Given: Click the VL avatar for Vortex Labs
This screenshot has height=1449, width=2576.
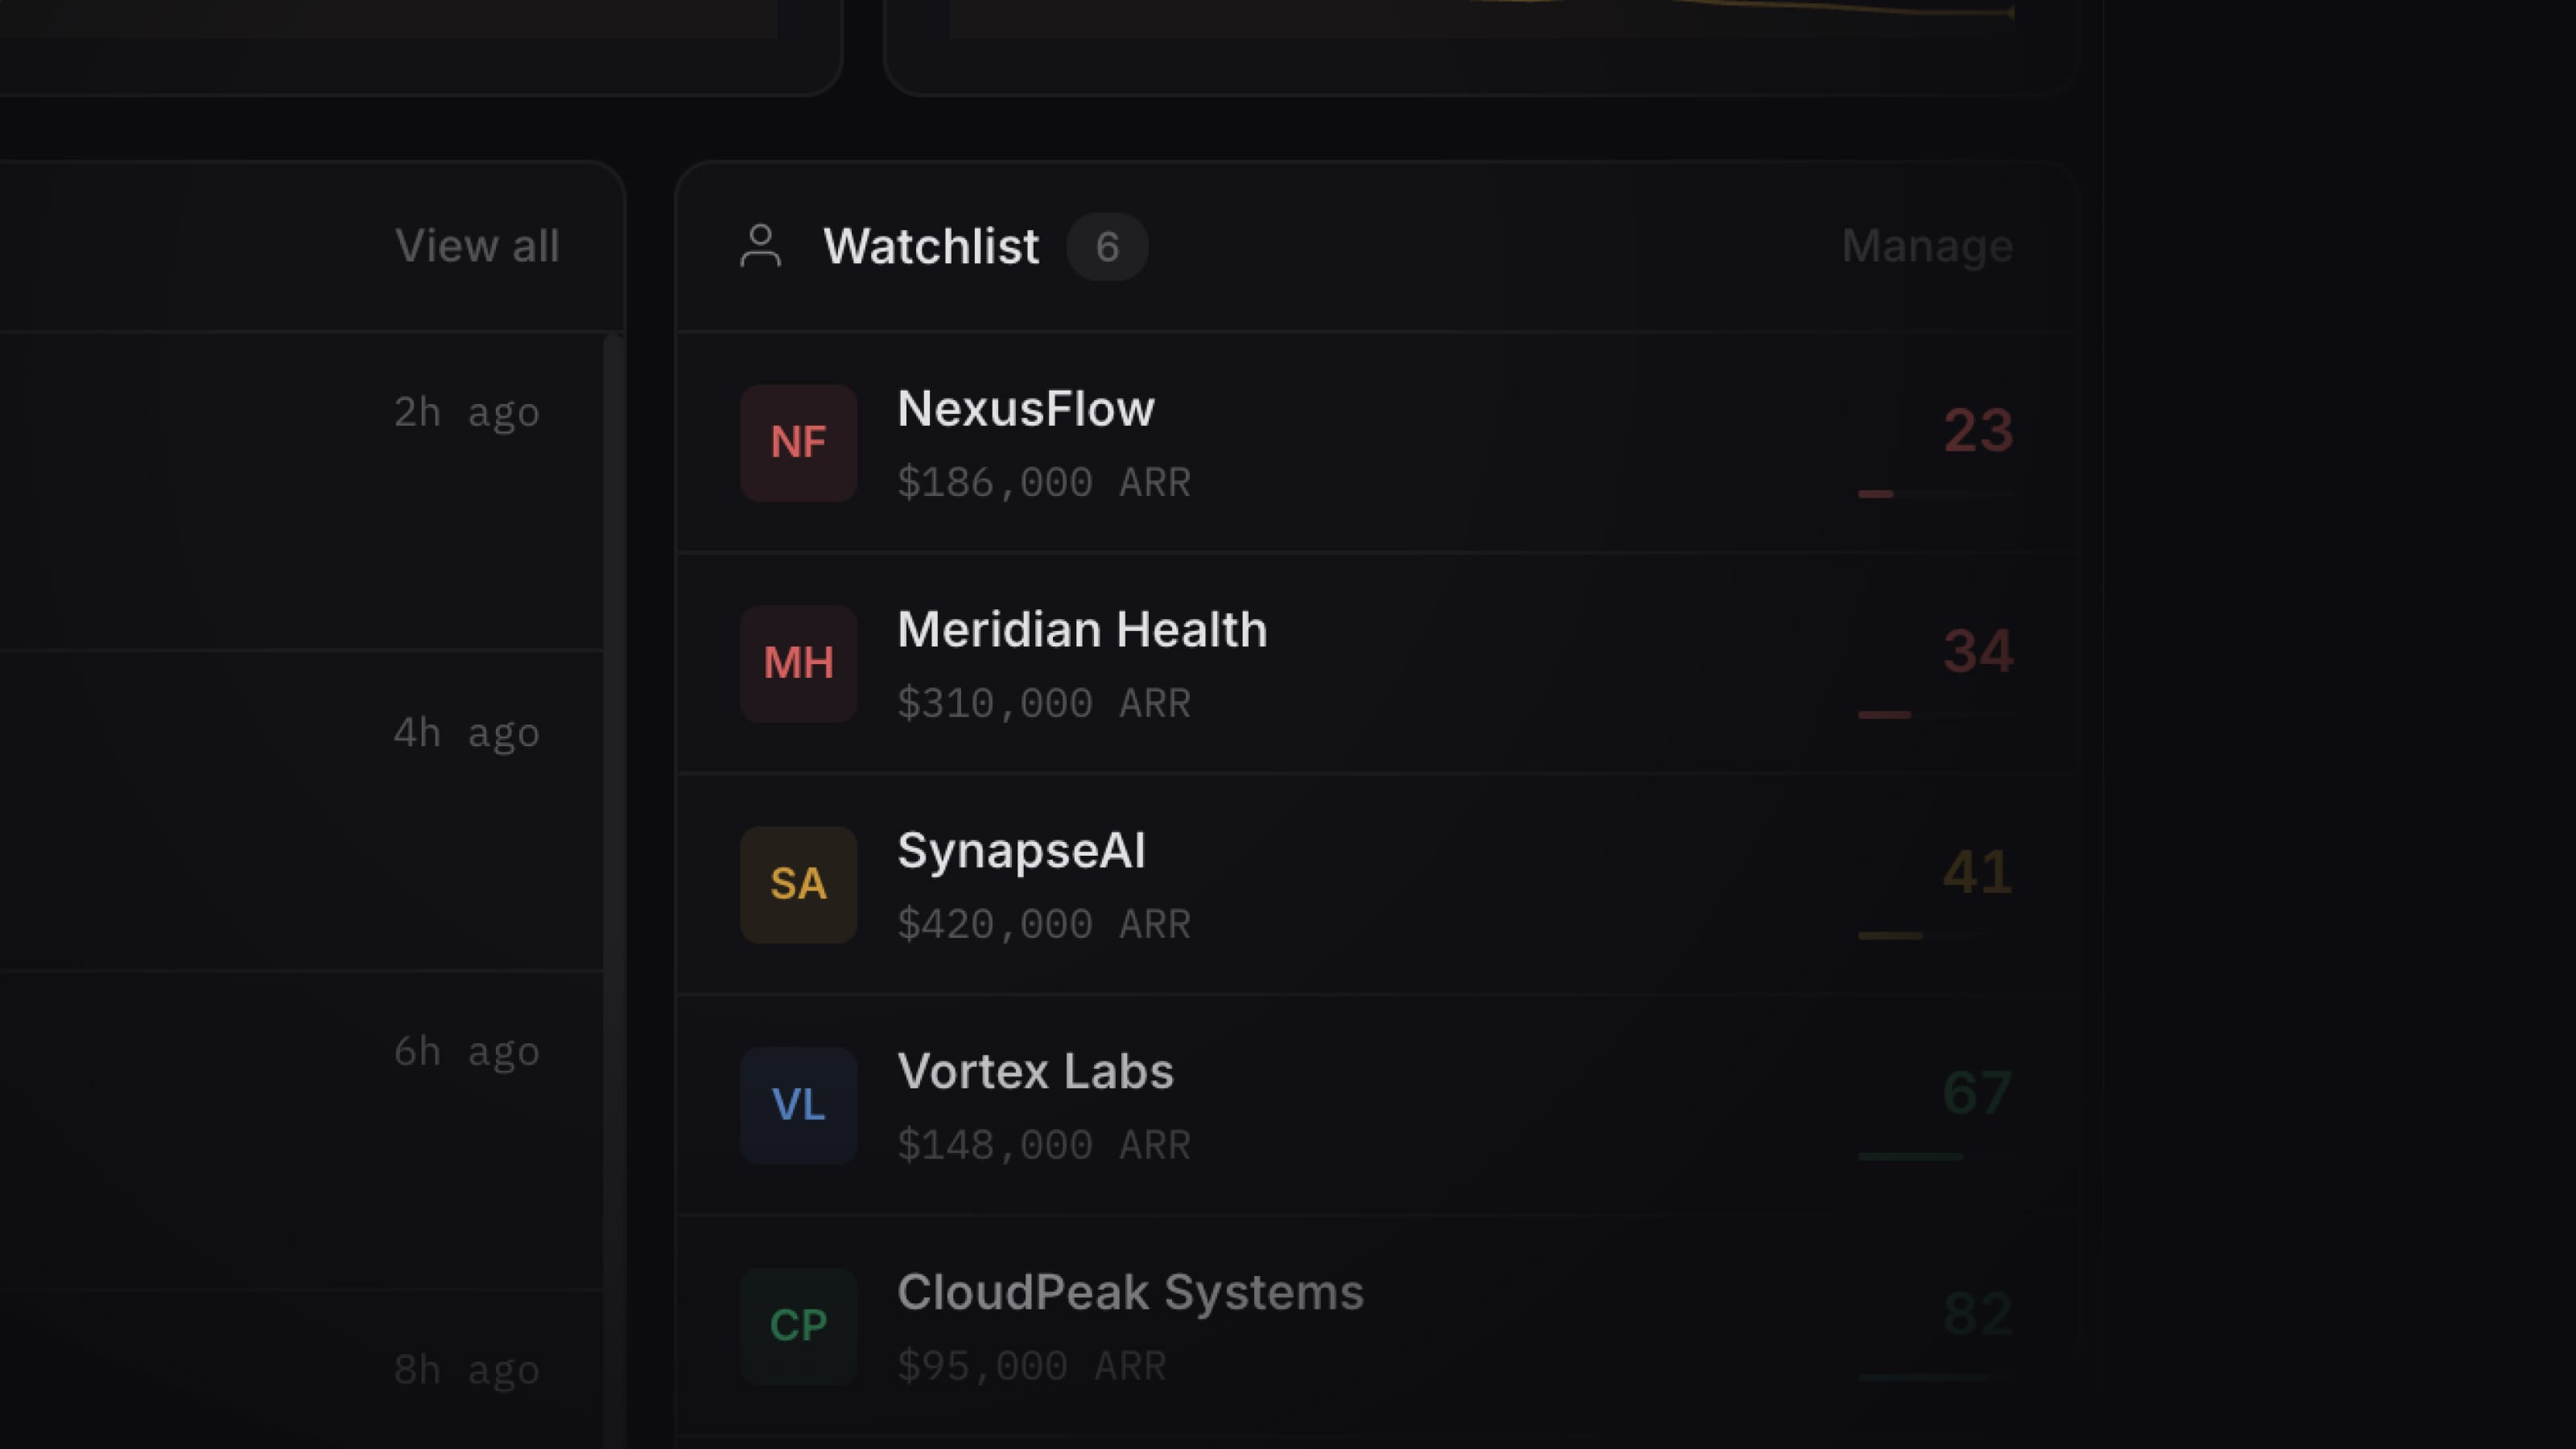Looking at the screenshot, I should click(798, 1106).
